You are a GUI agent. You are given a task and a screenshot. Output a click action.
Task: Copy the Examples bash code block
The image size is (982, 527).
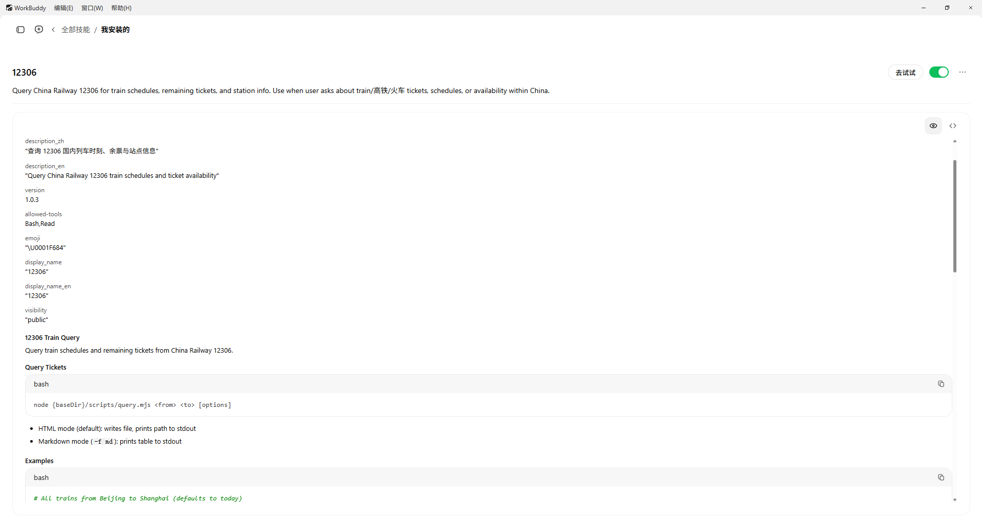pos(941,477)
